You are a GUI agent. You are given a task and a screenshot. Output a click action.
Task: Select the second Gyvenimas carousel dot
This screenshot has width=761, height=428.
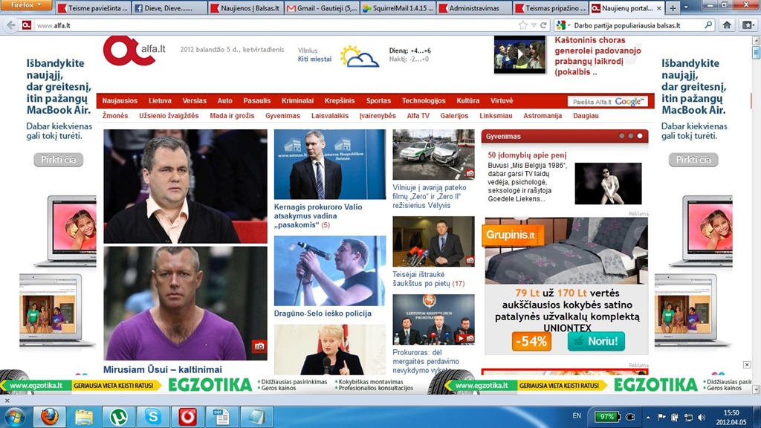[630, 136]
